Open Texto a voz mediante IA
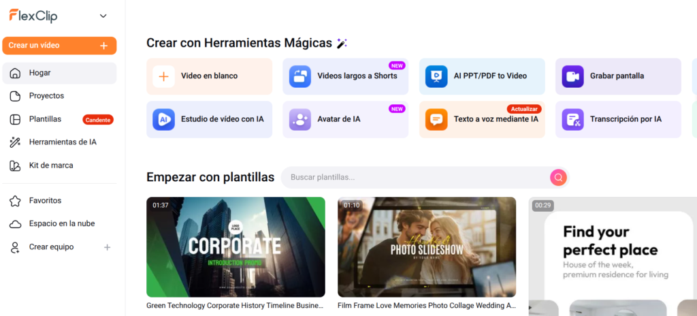The width and height of the screenshot is (697, 316). tap(482, 119)
